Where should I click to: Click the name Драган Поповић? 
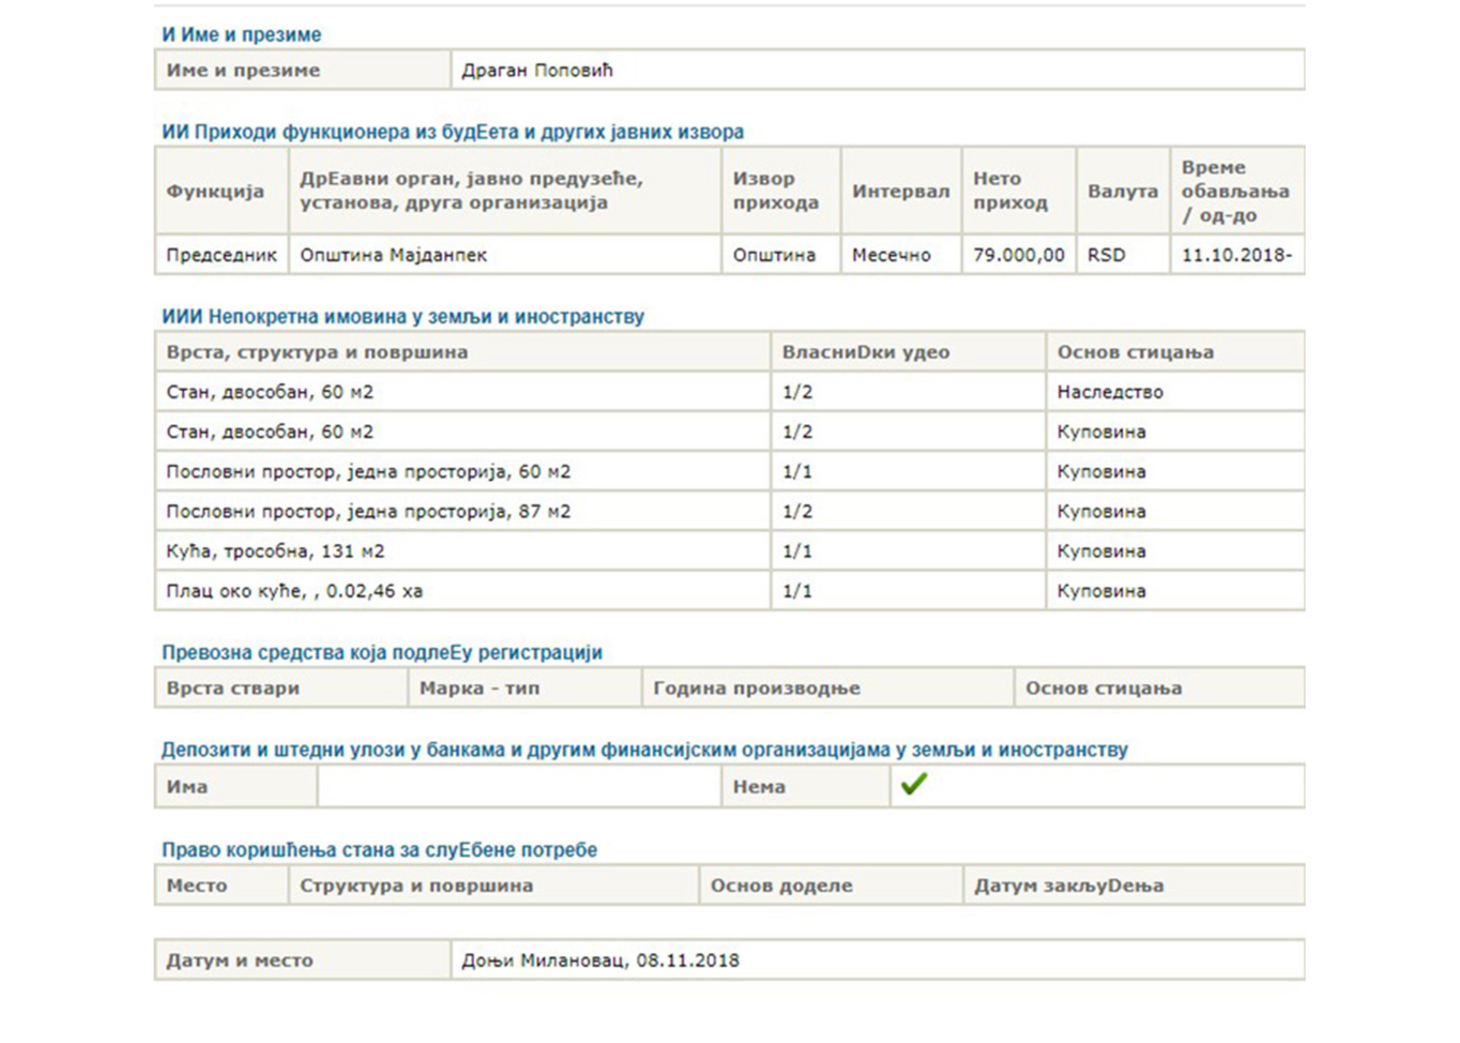[x=537, y=70]
